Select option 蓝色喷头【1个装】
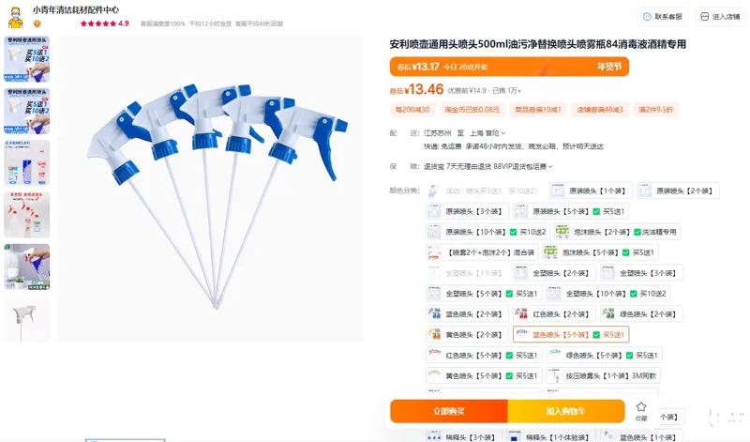750x442 pixels. point(641,436)
